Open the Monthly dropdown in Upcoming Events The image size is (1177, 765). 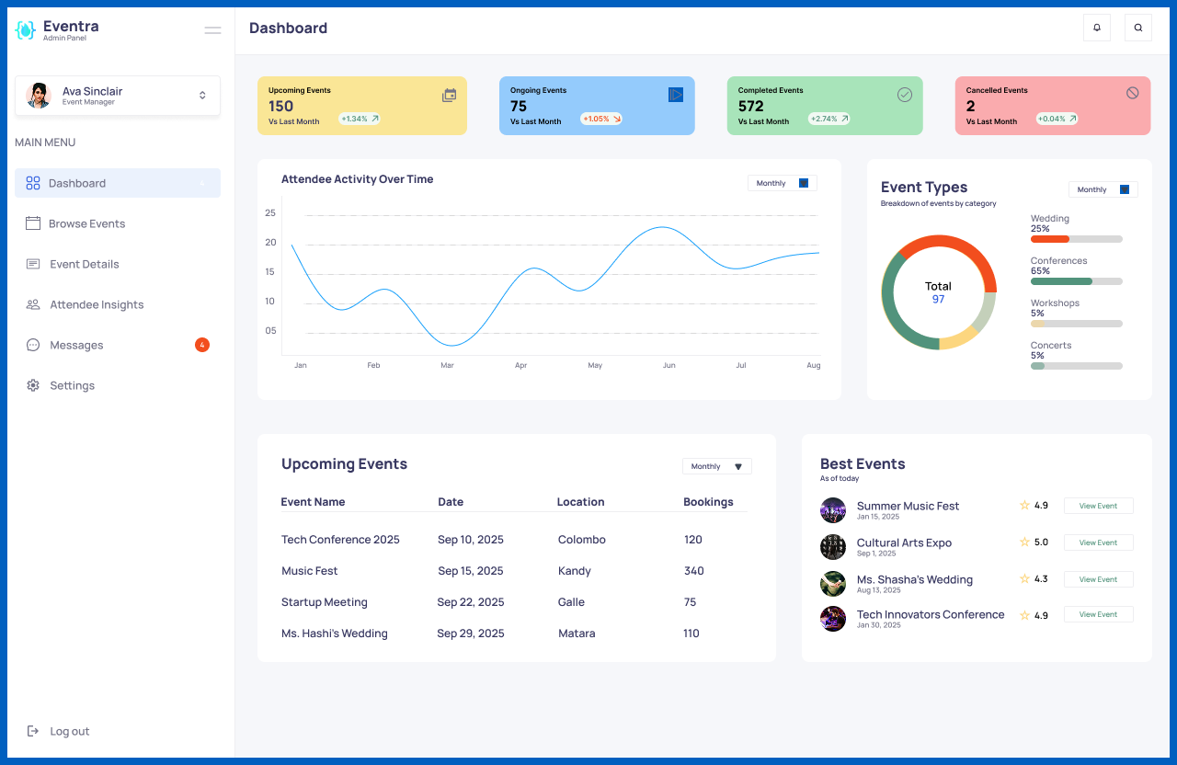[x=716, y=466]
